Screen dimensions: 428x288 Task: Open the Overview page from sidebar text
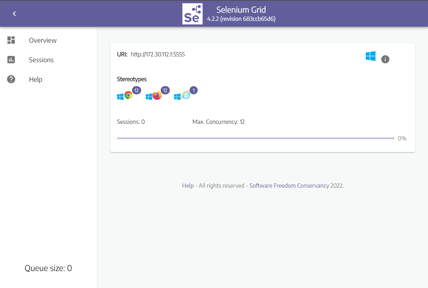coord(43,40)
